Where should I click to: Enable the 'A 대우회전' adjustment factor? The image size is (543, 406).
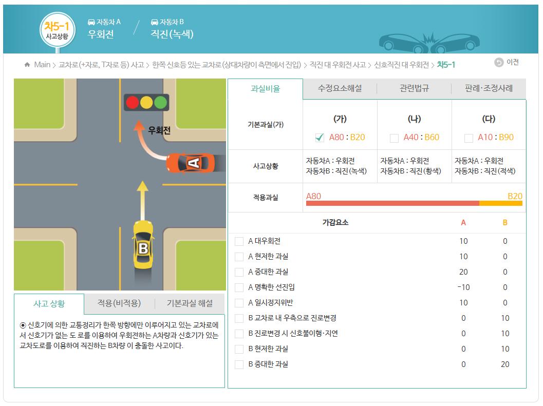(239, 241)
